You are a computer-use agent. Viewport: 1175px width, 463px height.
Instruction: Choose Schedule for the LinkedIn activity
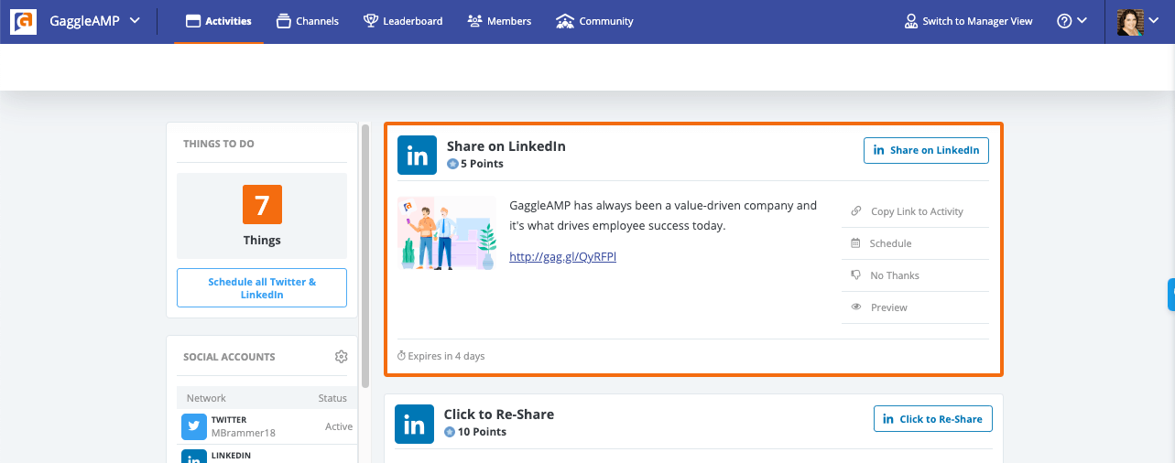click(x=916, y=243)
